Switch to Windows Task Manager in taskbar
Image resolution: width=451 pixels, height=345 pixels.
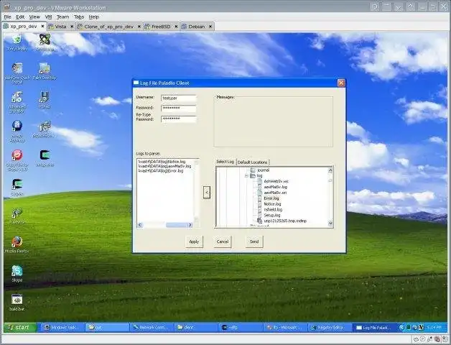[x=61, y=328]
